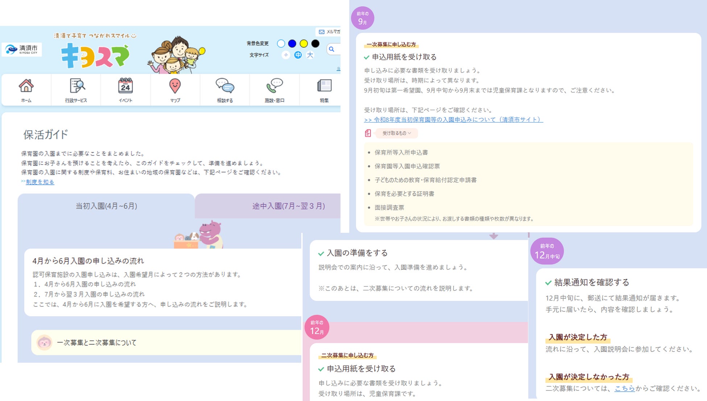Switch to 途中入園(7月~翌3月) tab
The width and height of the screenshot is (707, 401).
click(288, 206)
